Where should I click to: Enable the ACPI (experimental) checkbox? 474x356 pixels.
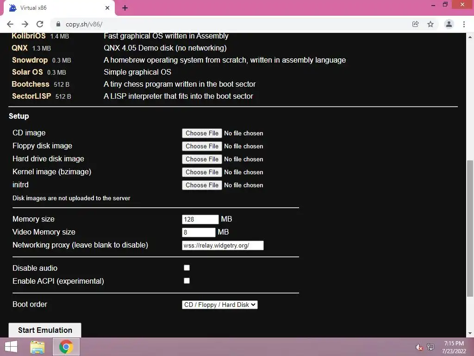187,280
